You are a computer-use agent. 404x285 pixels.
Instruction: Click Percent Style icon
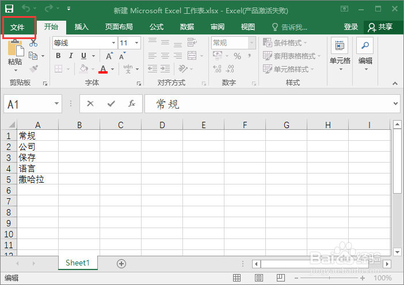click(237, 56)
